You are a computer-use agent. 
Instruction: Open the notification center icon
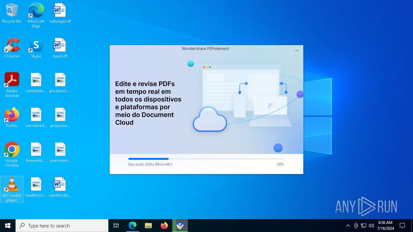coord(402,226)
